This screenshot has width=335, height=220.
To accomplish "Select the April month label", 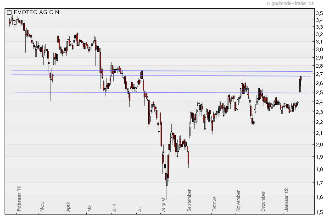I will [x=68, y=207].
